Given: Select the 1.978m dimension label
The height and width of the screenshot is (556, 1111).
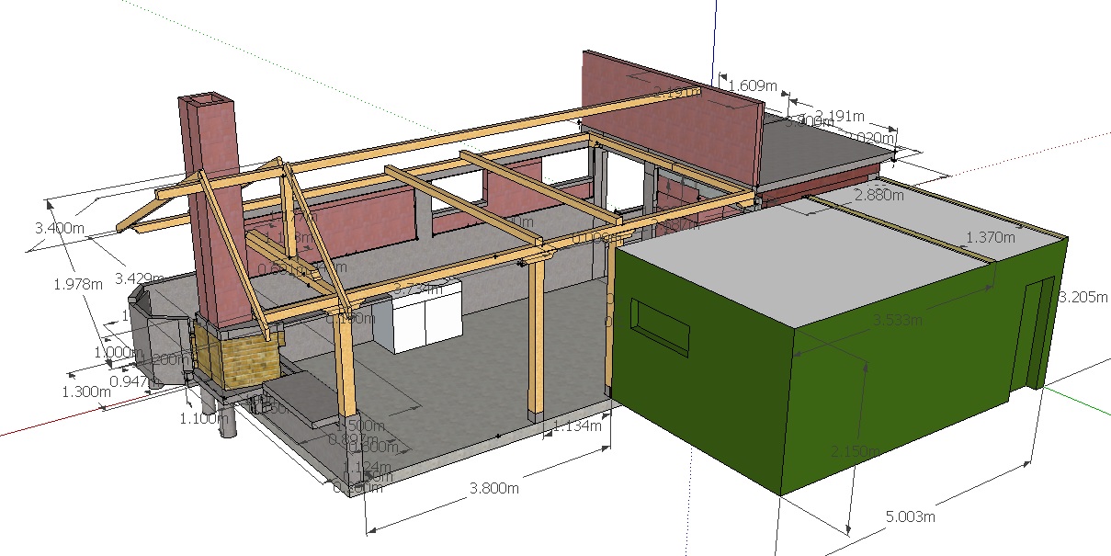Looking at the screenshot, I should 78,284.
